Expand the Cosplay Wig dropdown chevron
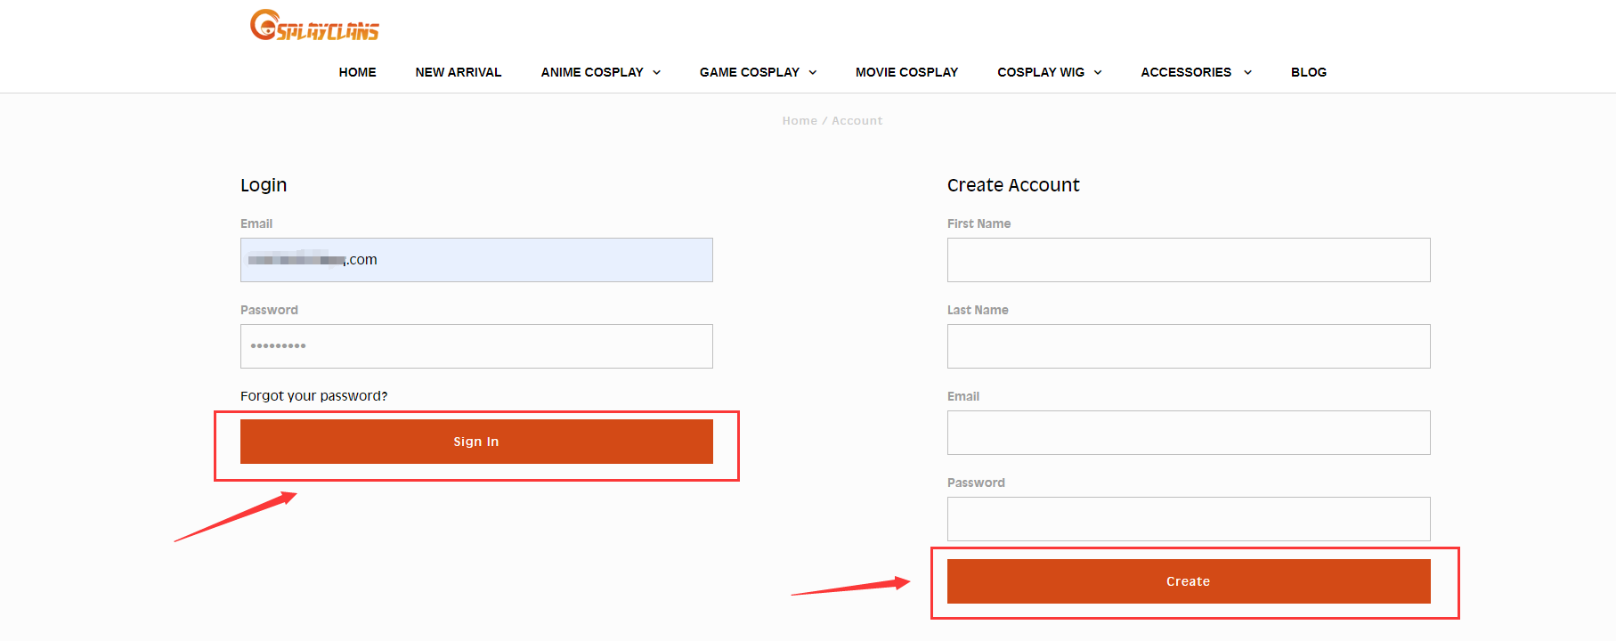Screen dimensions: 1616x641 [x=1098, y=73]
